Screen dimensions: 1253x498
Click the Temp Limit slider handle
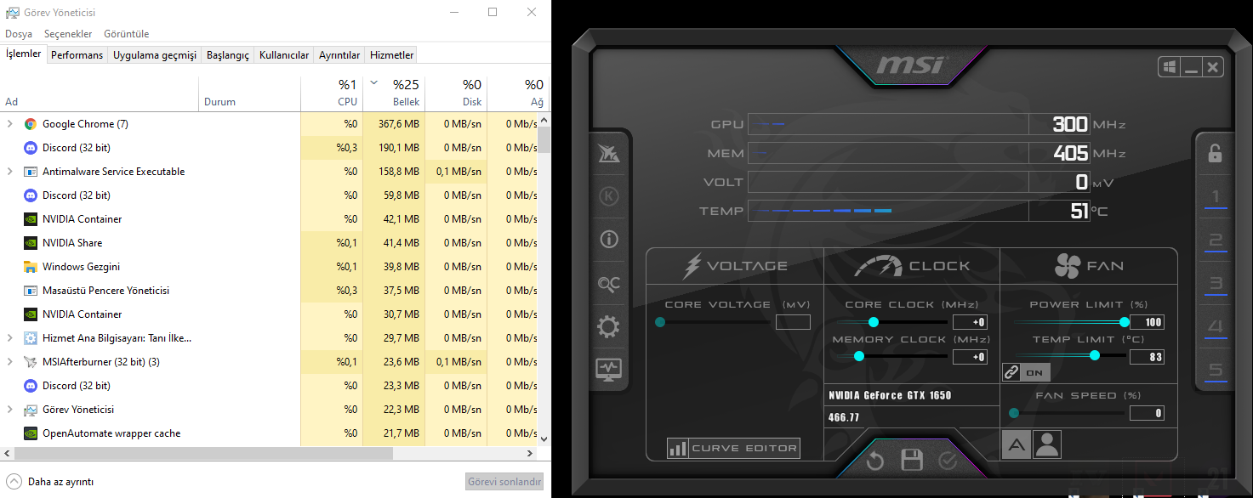click(1095, 356)
